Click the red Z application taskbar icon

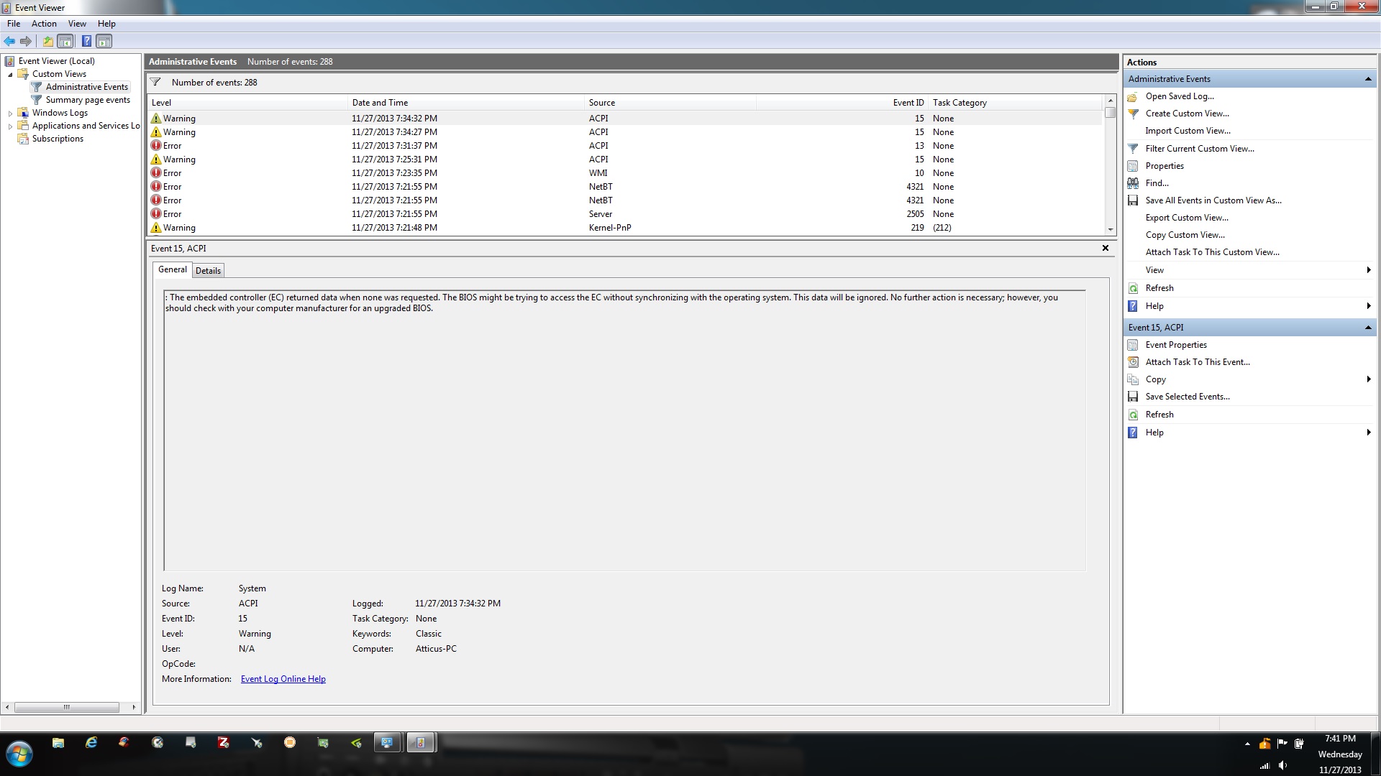point(224,743)
